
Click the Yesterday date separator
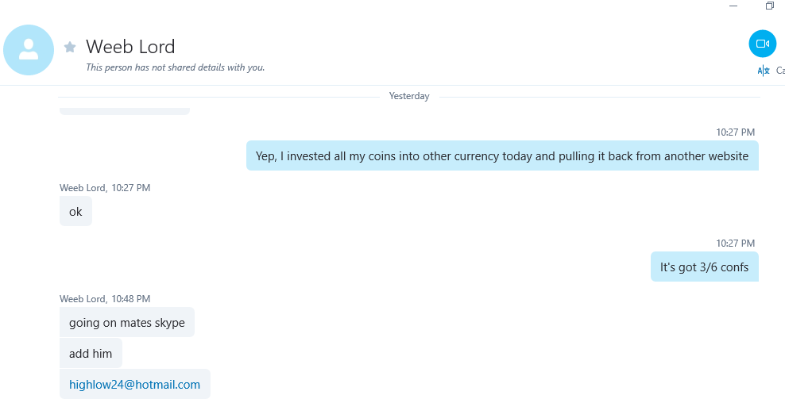[x=409, y=96]
